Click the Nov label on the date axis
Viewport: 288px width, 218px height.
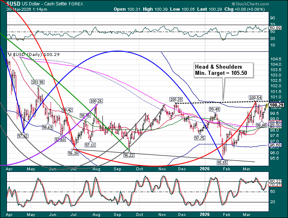pos(162,168)
